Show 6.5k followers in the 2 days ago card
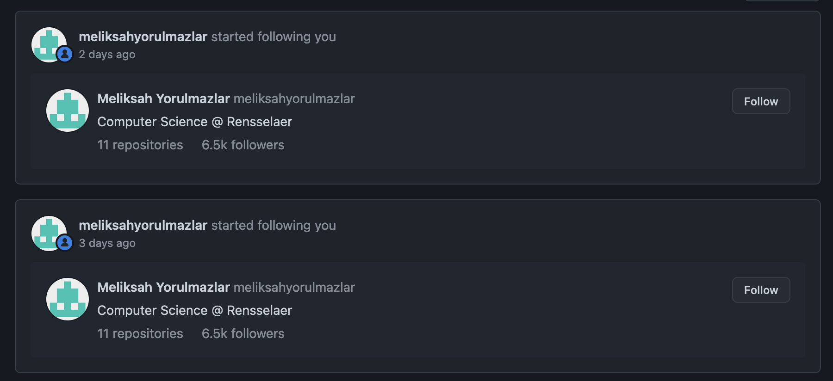 click(243, 145)
